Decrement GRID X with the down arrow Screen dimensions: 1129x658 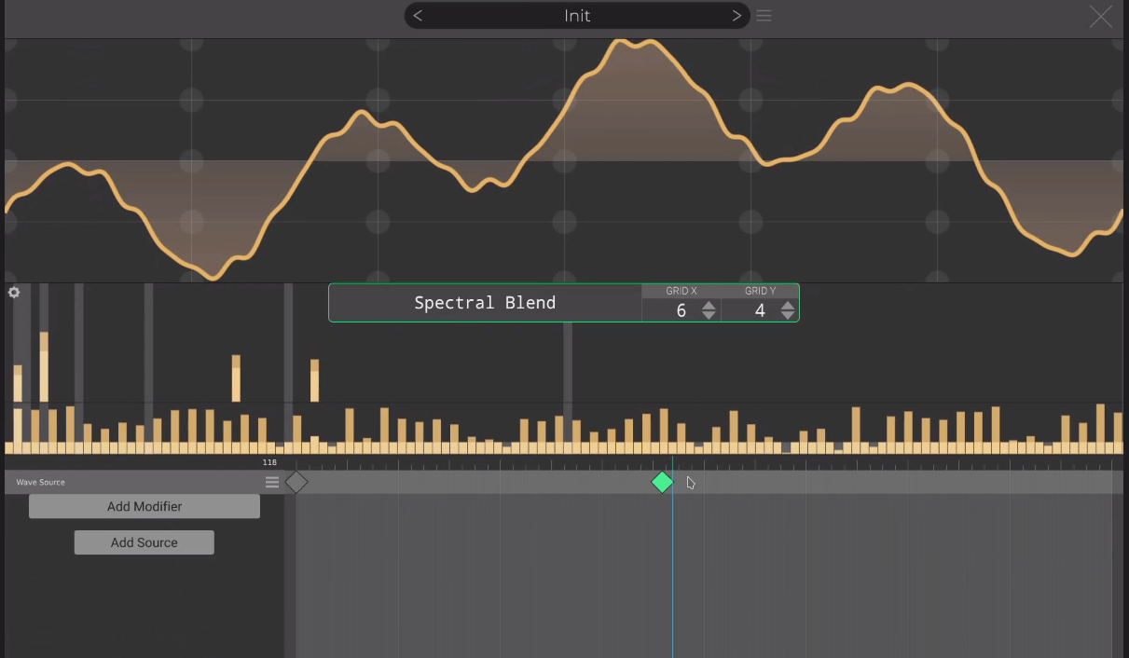[708, 316]
